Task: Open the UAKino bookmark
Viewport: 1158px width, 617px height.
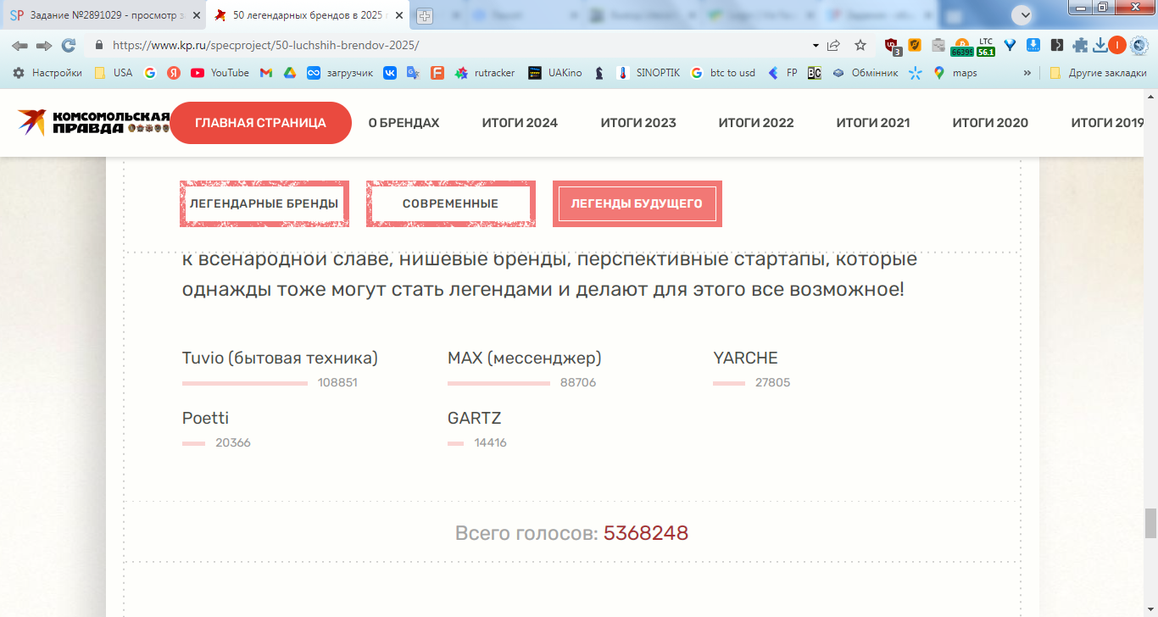Action: (554, 73)
